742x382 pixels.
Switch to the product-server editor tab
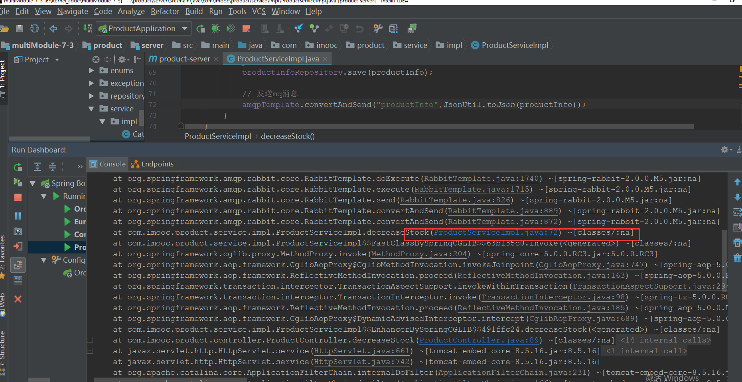click(183, 59)
